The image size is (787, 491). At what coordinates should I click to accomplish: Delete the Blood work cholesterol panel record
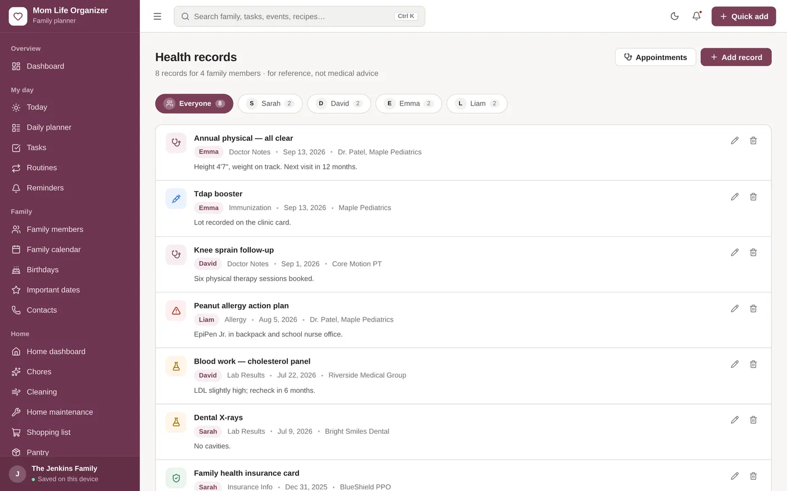pyautogui.click(x=753, y=364)
